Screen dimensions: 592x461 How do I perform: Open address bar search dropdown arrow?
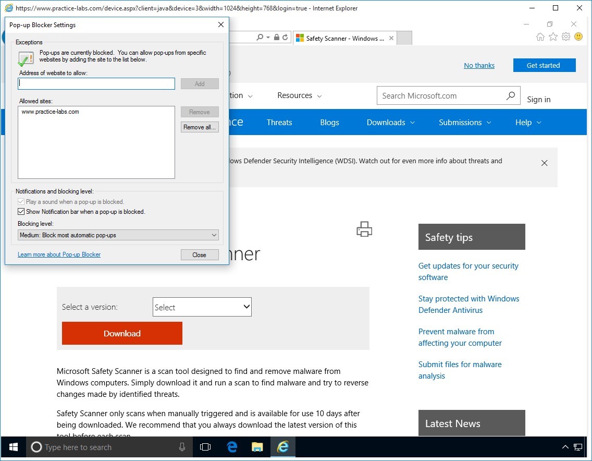pyautogui.click(x=268, y=38)
